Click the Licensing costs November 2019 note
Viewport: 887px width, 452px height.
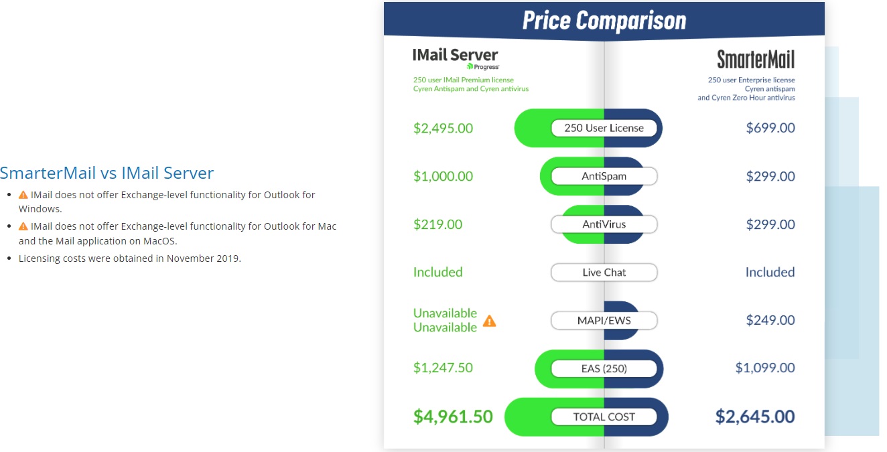[x=130, y=258]
